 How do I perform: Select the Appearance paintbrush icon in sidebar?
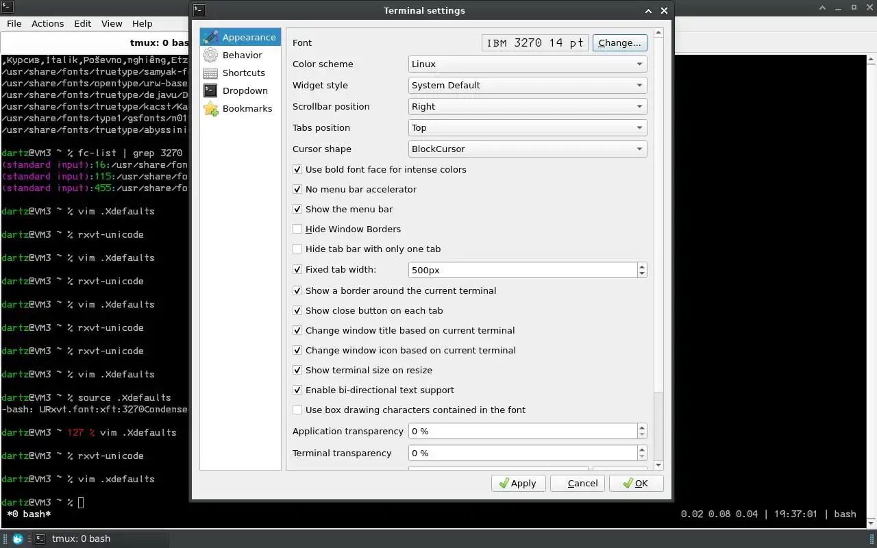tap(210, 37)
